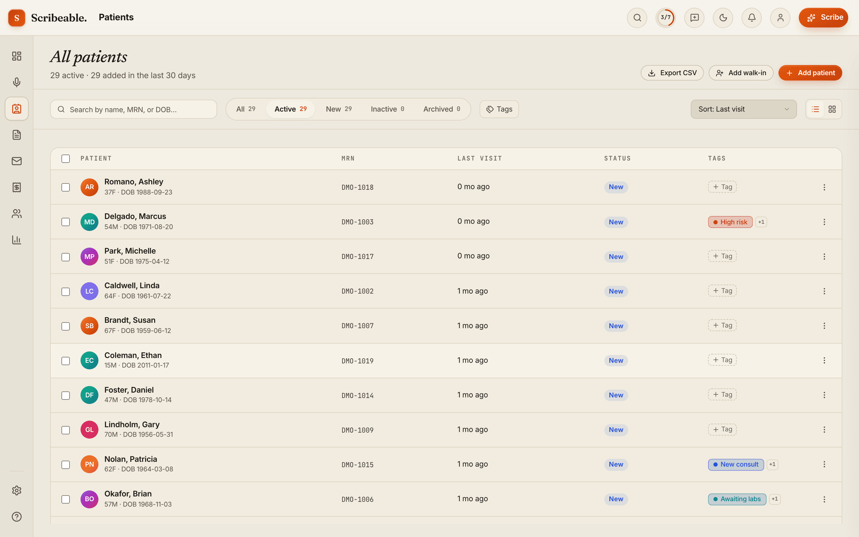The width and height of the screenshot is (859, 537).
Task: Select the patients icon in sidebar
Action: tap(17, 109)
